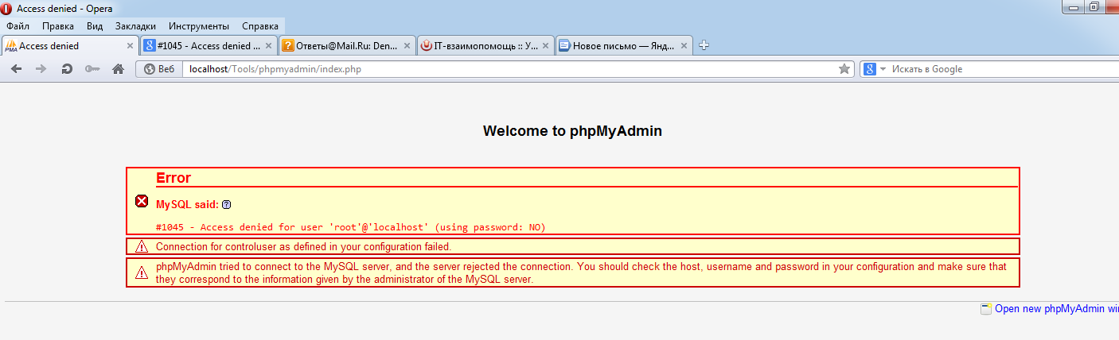
Task: Click the red favicon on IT-взаимопомощь tab
Action: (427, 46)
